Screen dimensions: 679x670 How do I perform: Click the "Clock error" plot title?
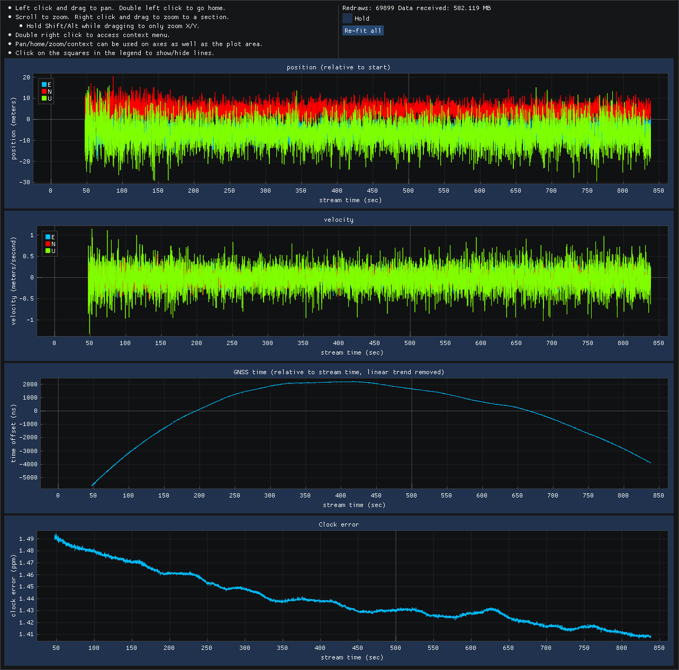point(338,524)
